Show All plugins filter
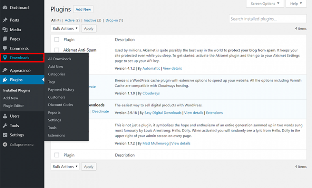The width and height of the screenshot is (312, 188). [53, 20]
